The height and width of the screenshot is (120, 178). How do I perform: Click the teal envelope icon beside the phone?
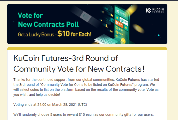112,20
